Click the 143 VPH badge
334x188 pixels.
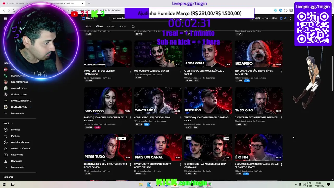pos(89,127)
